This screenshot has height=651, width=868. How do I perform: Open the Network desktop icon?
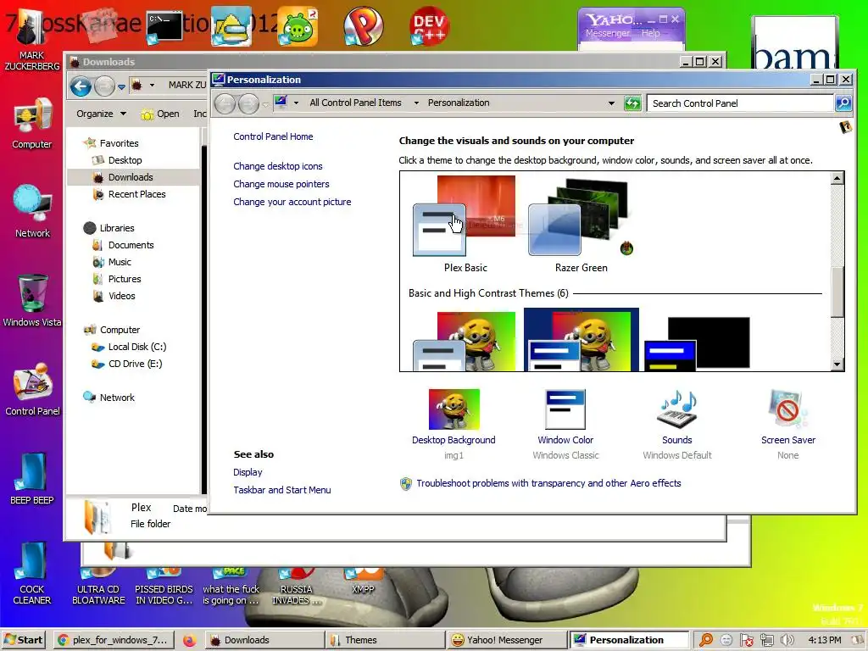32,210
